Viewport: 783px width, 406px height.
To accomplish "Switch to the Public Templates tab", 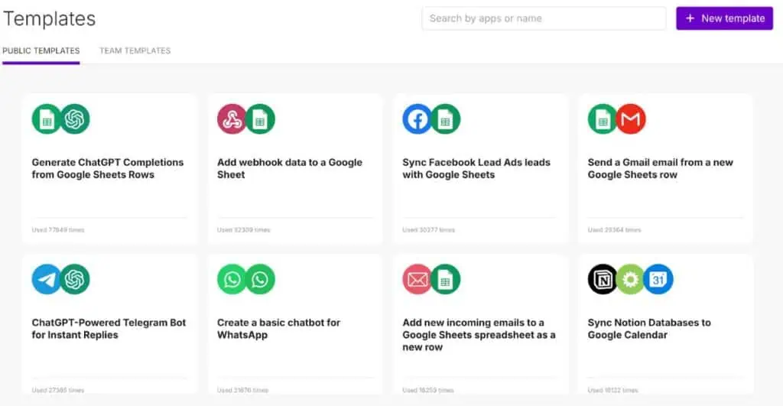I will [41, 50].
